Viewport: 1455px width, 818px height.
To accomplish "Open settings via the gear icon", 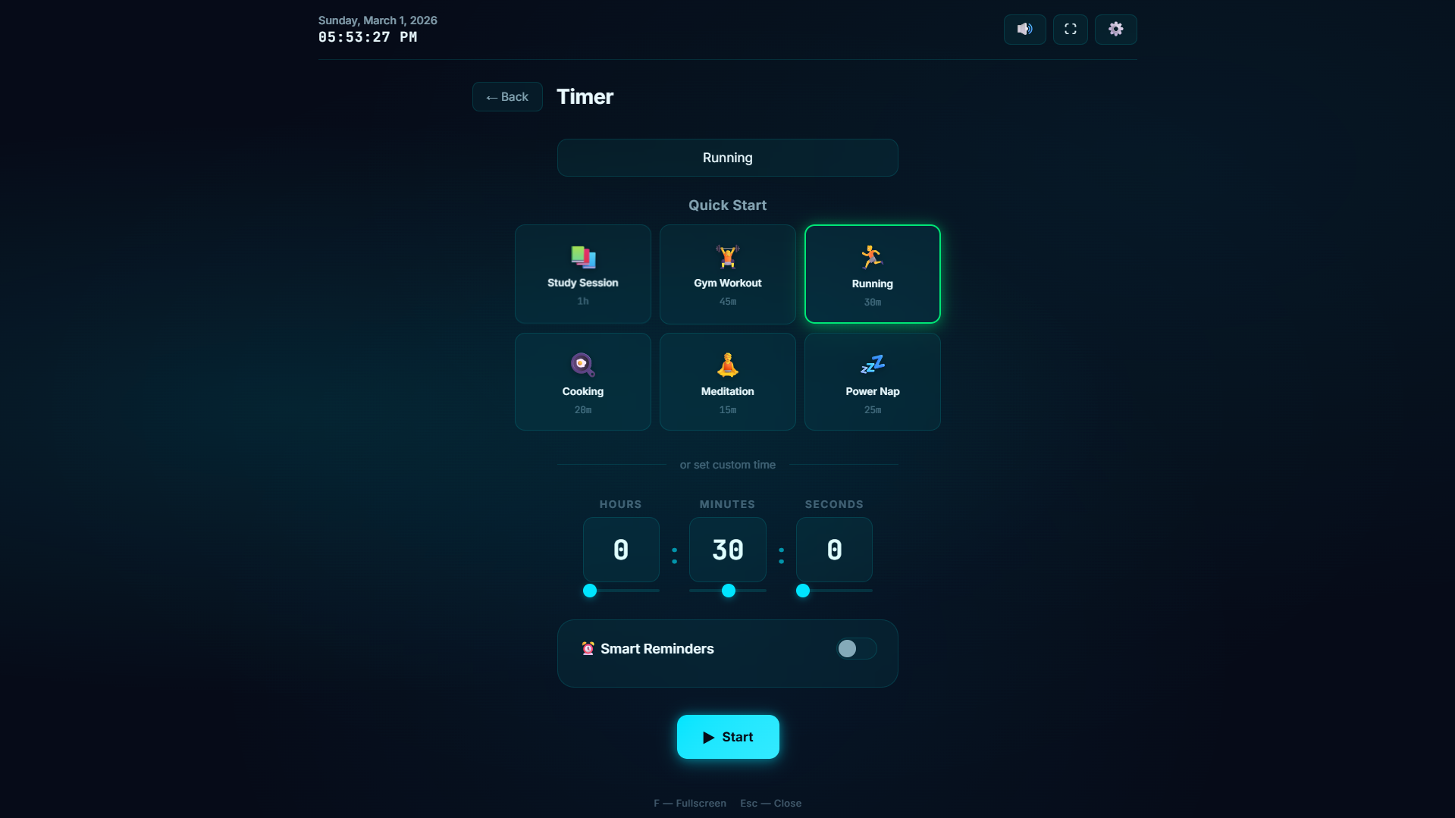I will pyautogui.click(x=1115, y=30).
